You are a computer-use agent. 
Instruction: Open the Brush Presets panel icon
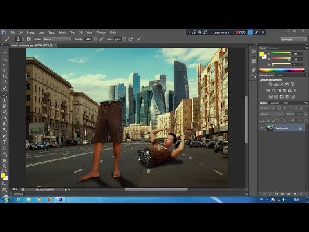pyautogui.click(x=254, y=76)
